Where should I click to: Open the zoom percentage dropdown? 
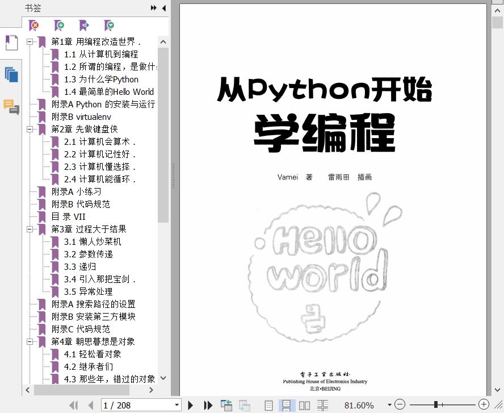pos(389,405)
